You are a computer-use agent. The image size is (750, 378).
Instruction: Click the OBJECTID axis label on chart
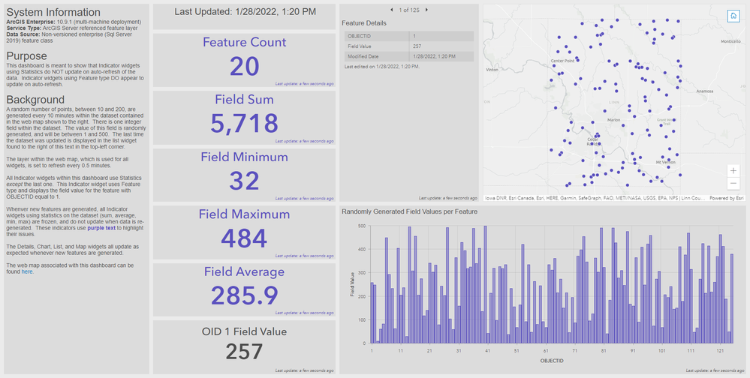552,361
